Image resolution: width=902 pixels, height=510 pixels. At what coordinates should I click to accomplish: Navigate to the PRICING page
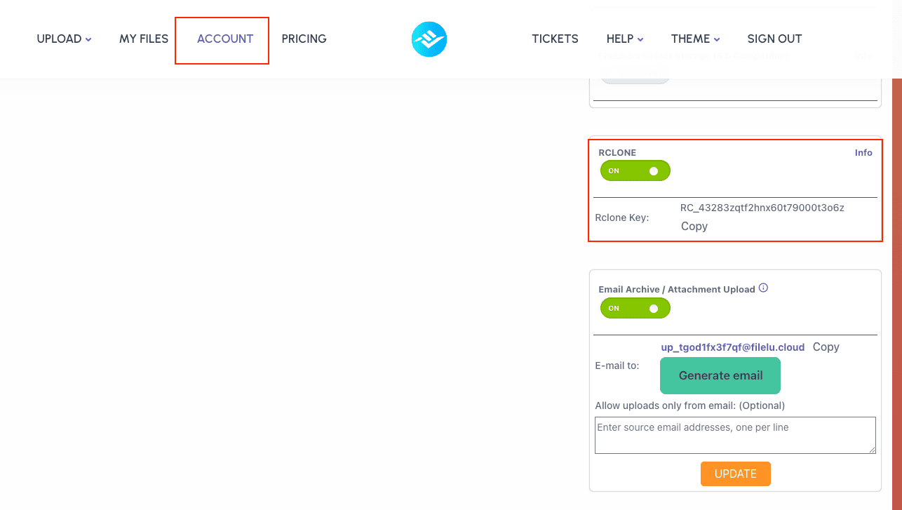point(304,39)
